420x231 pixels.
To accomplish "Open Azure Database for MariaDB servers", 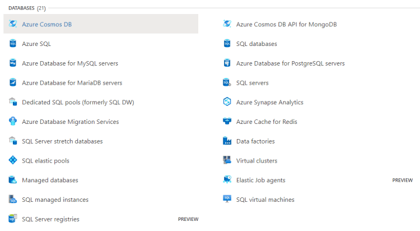I will tap(72, 83).
